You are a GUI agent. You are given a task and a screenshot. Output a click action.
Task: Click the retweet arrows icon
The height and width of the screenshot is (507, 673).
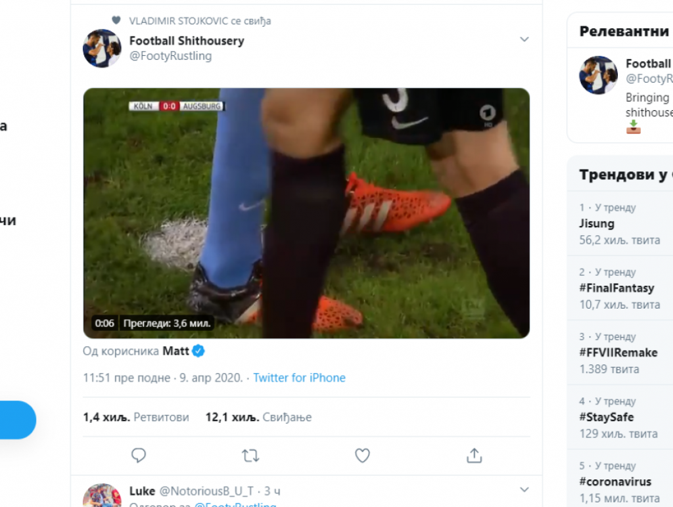click(x=250, y=455)
